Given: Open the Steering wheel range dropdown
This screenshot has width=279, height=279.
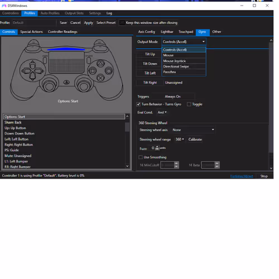Looking at the screenshot, I should 180,139.
